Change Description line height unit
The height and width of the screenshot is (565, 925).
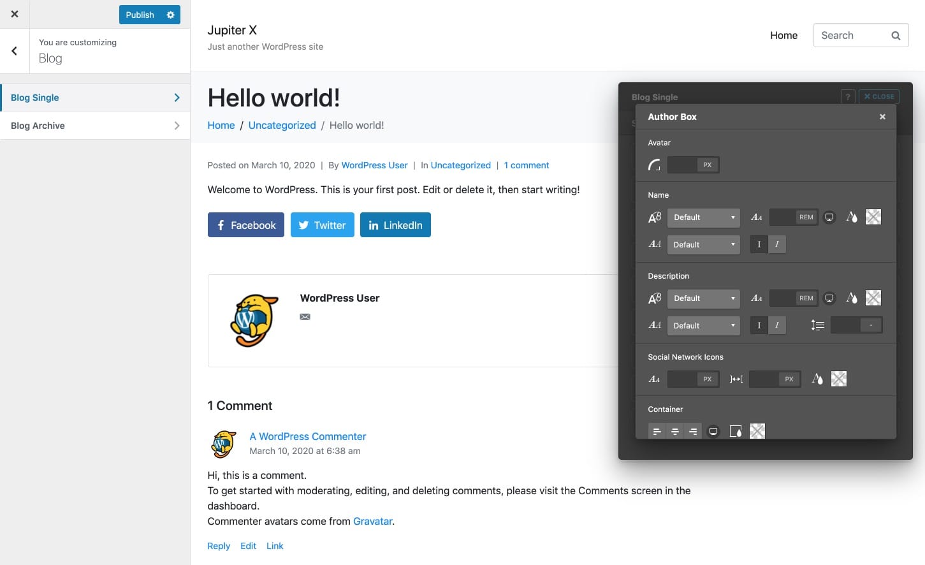pos(871,325)
